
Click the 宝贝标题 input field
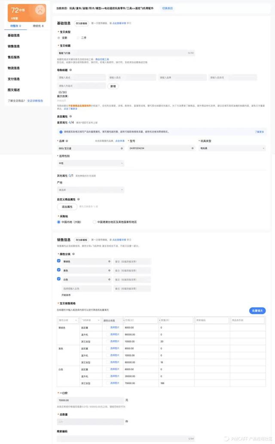click(x=126, y=53)
